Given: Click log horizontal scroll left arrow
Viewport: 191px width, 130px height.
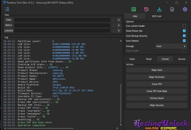Looking at the screenshot, I should tap(5, 128).
